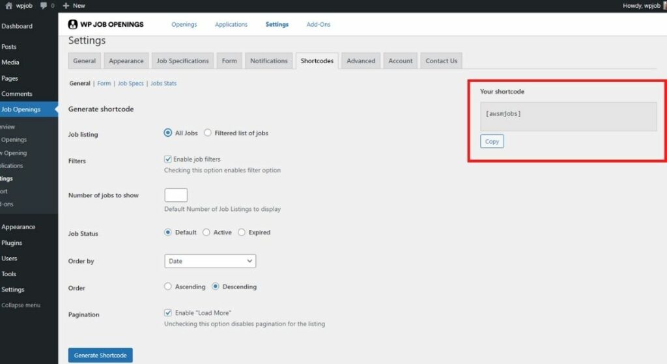Click the shortcode text box [awsmjobs]
Screen dimensions: 667x364
coord(568,116)
